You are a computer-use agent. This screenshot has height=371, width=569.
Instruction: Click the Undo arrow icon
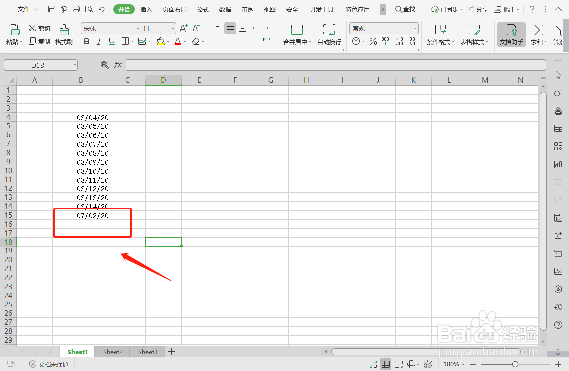click(x=102, y=9)
